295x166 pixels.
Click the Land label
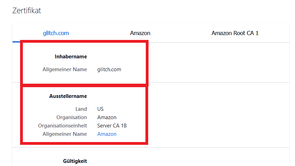pos(81,109)
